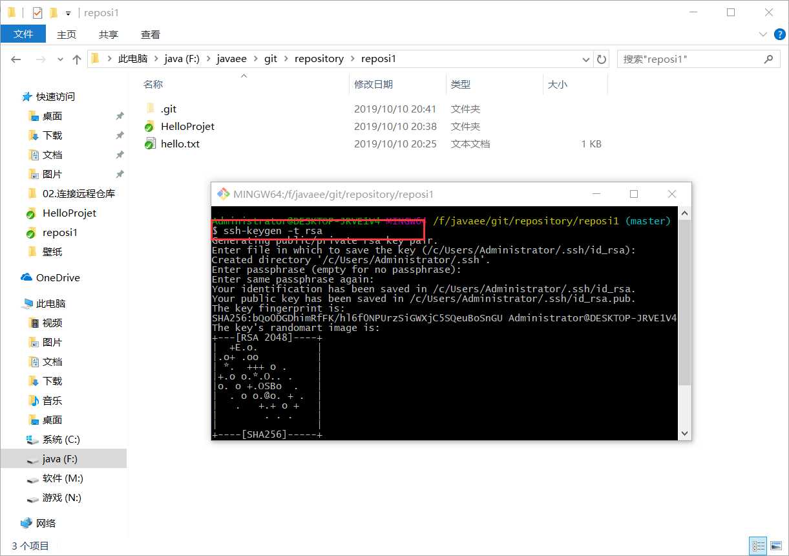Select 快速访问 in navigation pane

[56, 96]
